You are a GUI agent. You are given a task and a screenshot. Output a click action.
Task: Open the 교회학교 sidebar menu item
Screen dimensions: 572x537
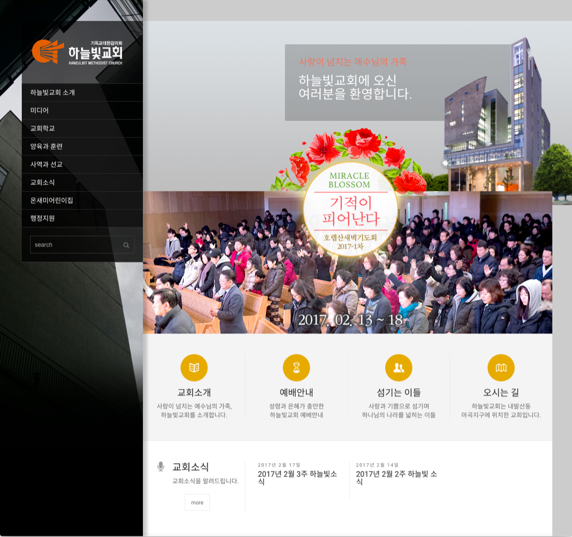pos(82,128)
